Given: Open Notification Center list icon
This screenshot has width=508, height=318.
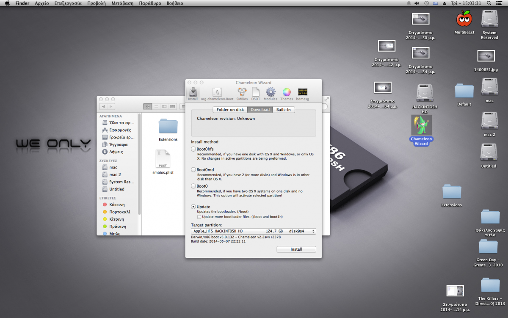Looking at the screenshot, I should click(500, 3).
